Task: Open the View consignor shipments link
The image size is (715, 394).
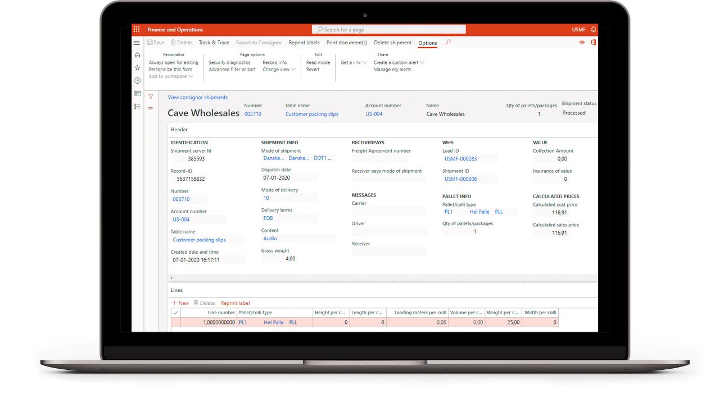Action: [x=197, y=98]
